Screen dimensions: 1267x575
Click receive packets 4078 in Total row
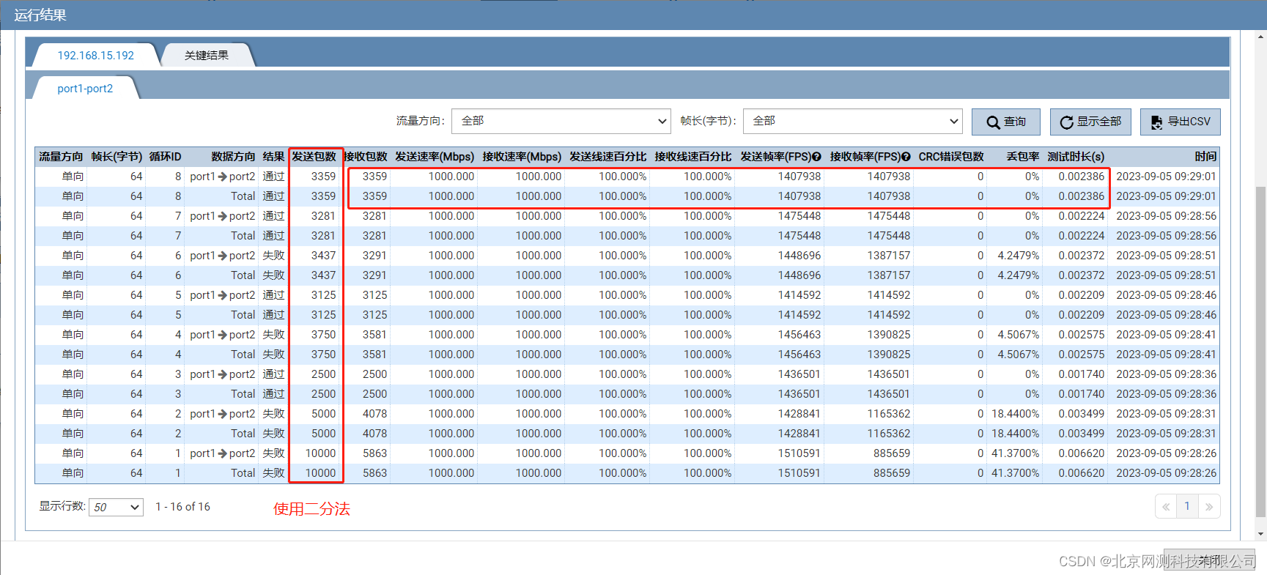(374, 434)
